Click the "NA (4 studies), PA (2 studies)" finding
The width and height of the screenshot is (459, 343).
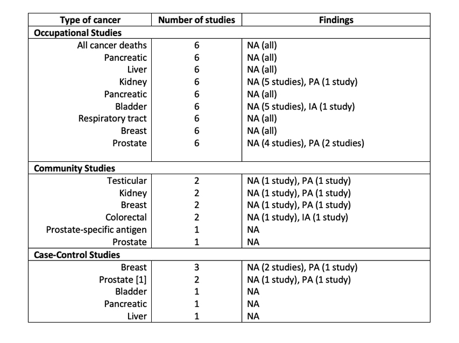coord(305,143)
